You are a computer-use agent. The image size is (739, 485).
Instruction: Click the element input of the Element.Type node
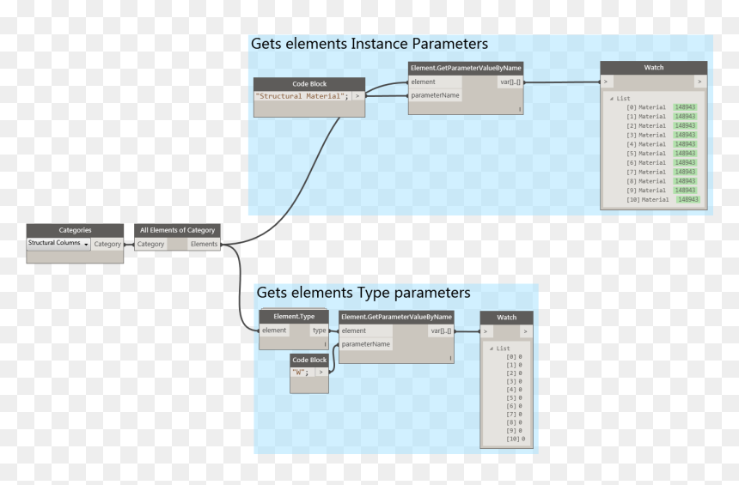pyautogui.click(x=274, y=330)
